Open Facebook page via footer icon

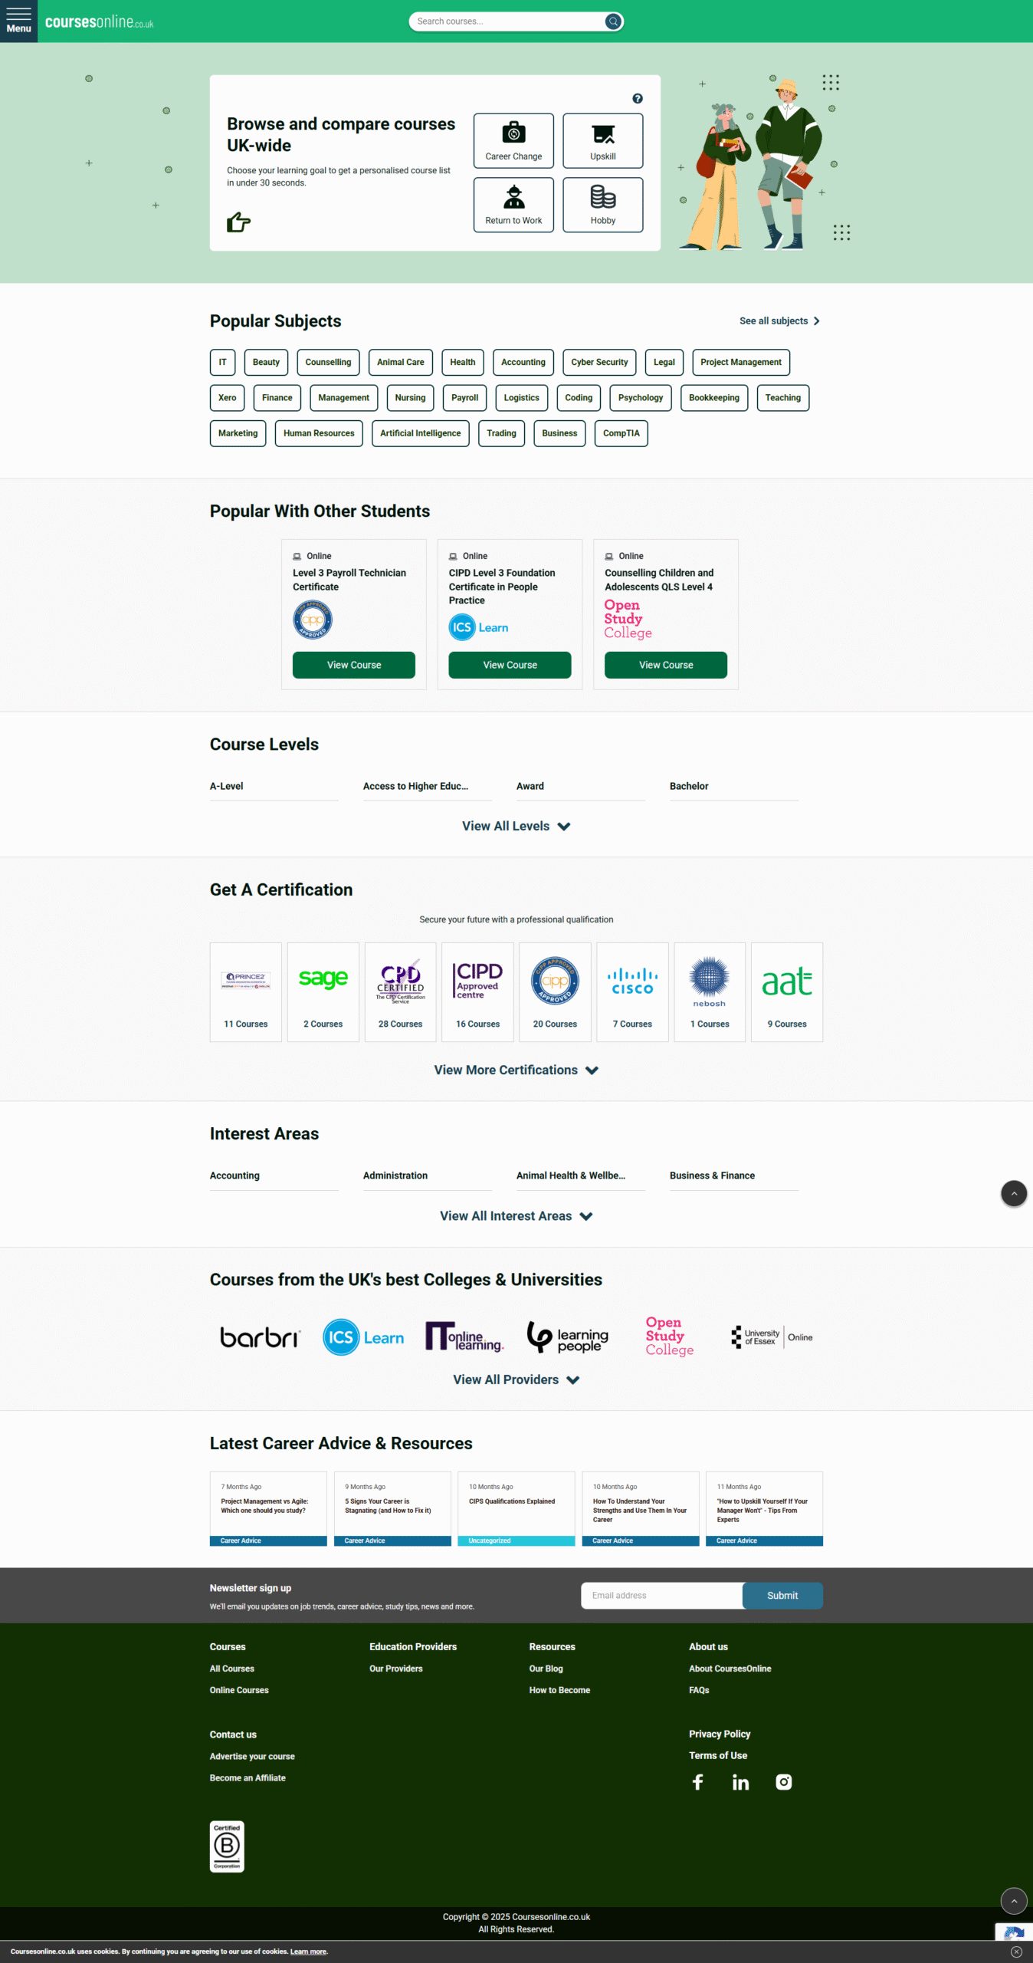pyautogui.click(x=697, y=1782)
